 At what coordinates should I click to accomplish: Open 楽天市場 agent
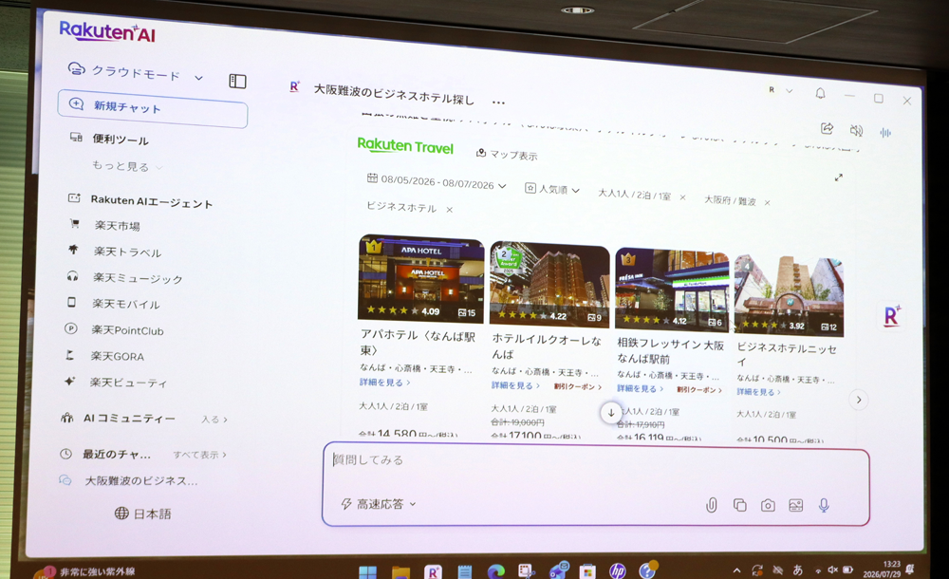coord(117,225)
